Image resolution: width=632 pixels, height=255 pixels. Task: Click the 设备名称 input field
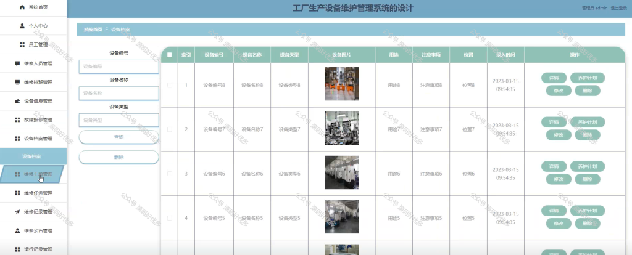point(119,93)
